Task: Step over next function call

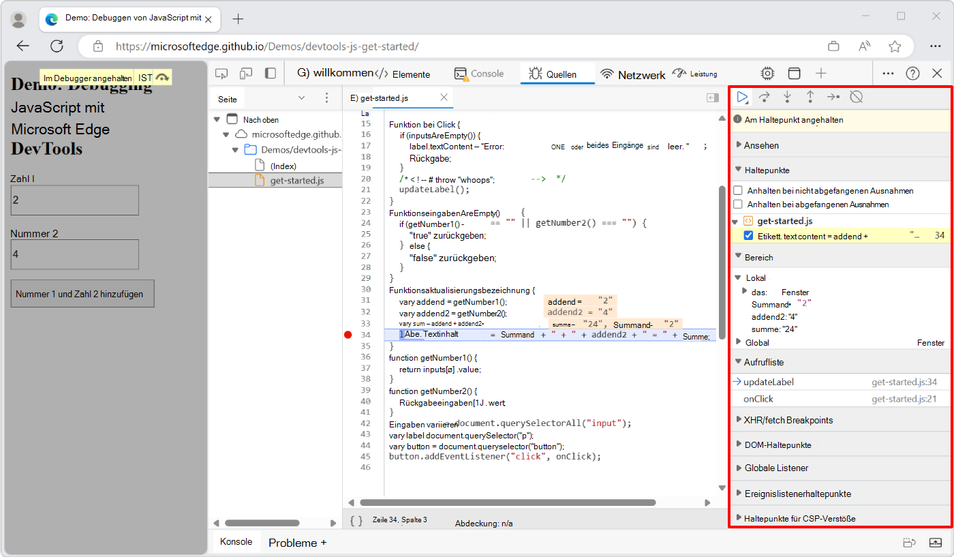Action: tap(765, 97)
